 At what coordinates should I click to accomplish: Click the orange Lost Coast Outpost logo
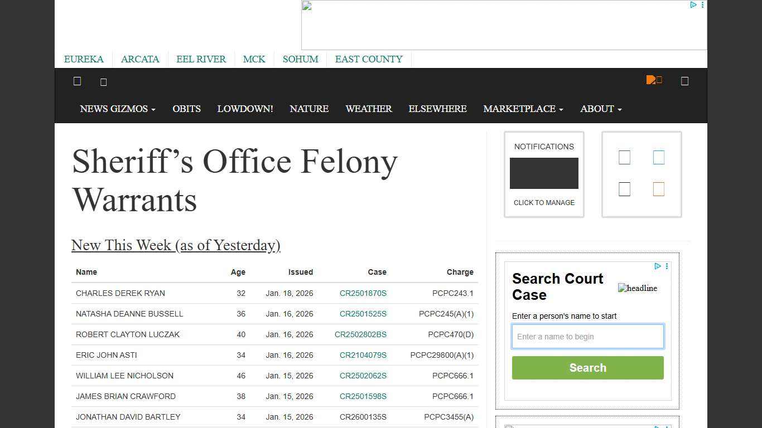point(654,79)
